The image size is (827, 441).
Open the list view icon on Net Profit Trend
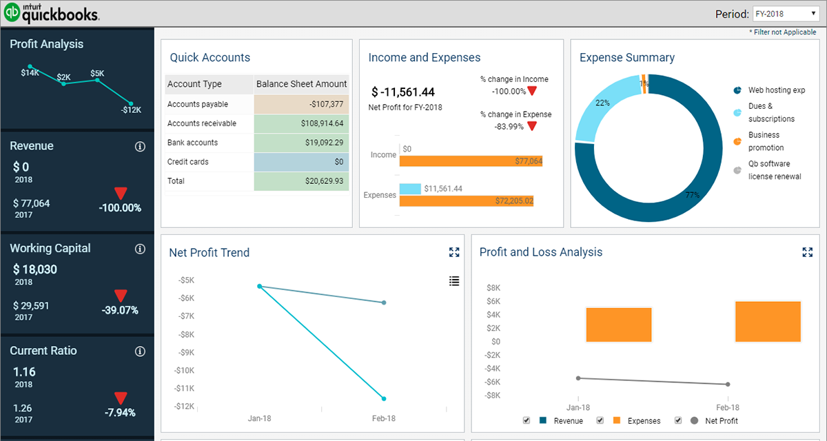coord(453,281)
